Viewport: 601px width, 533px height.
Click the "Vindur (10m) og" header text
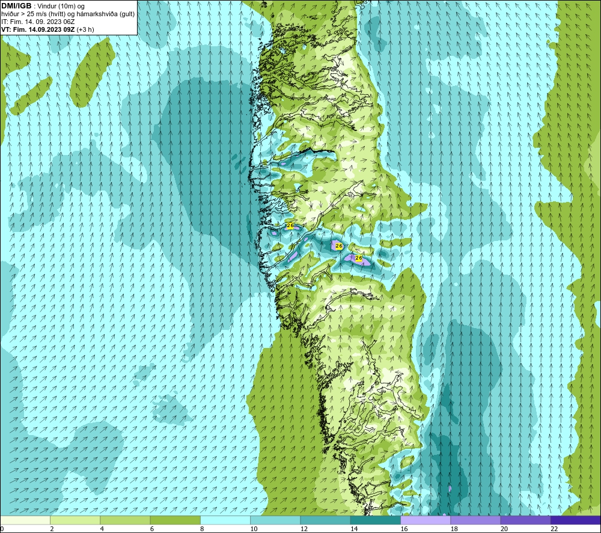(x=61, y=7)
